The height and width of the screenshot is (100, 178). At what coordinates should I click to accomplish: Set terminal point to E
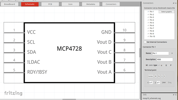click(165, 76)
